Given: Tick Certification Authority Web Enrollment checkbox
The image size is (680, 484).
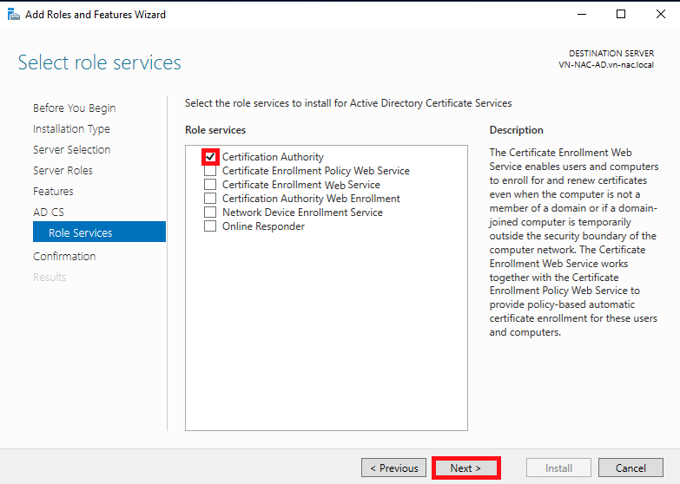Looking at the screenshot, I should (x=210, y=199).
